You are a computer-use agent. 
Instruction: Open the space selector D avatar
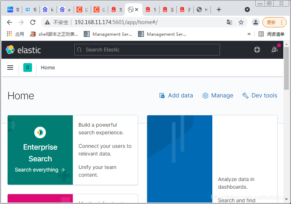[x=28, y=68]
